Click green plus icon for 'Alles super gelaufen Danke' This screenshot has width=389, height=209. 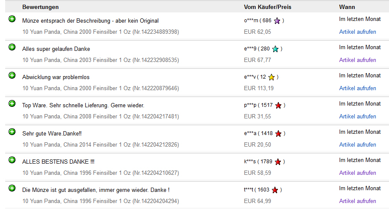[12, 47]
